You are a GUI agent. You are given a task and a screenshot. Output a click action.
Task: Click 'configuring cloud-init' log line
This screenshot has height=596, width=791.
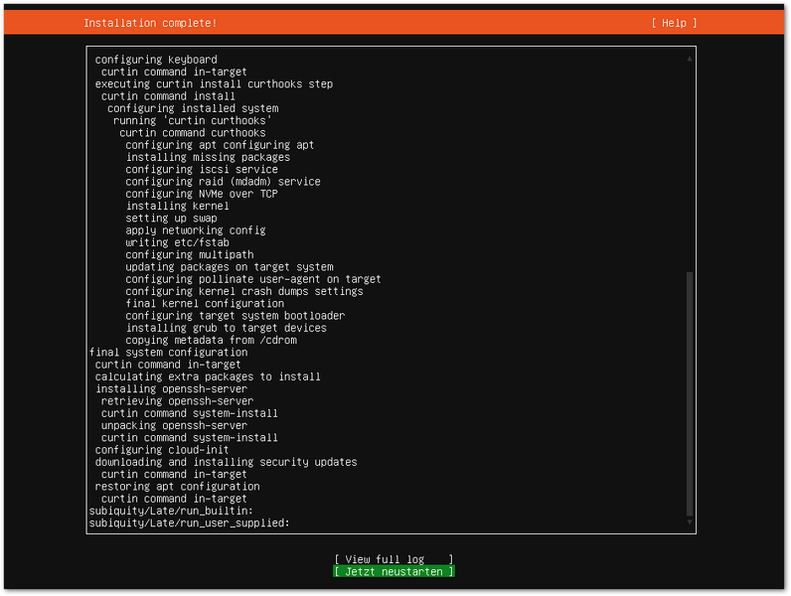[x=162, y=449]
